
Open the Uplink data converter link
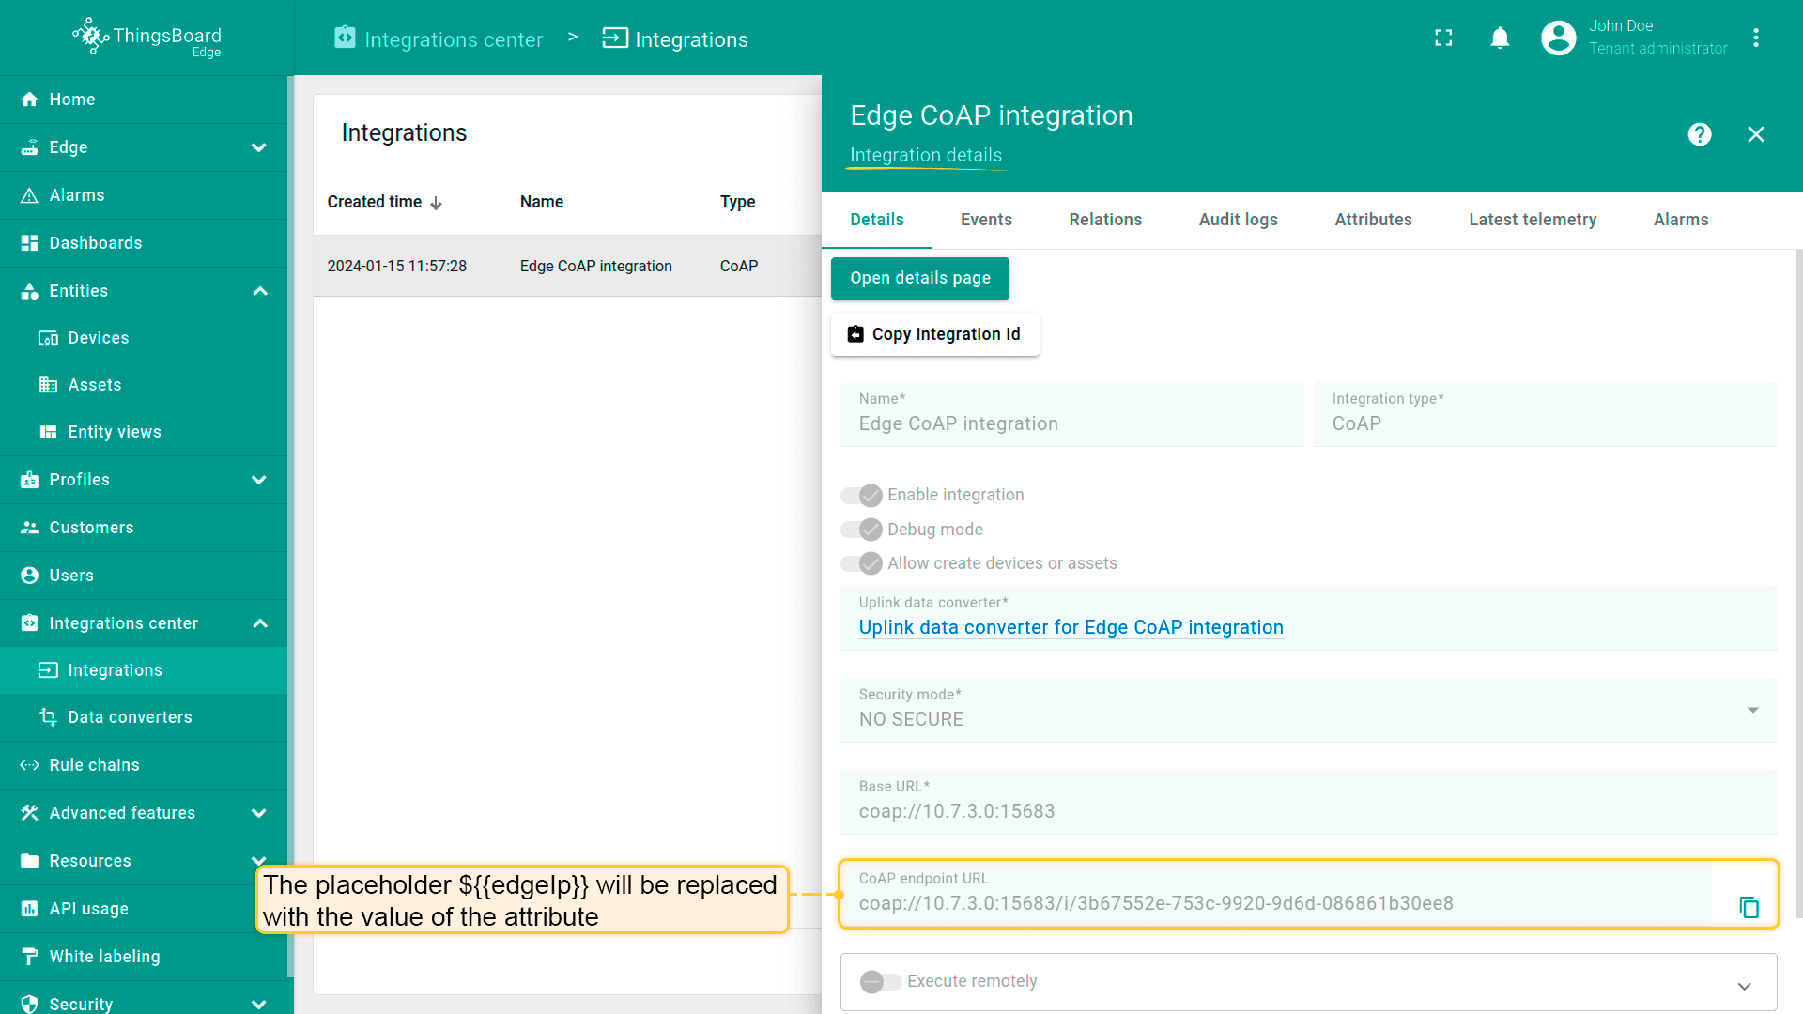point(1071,627)
